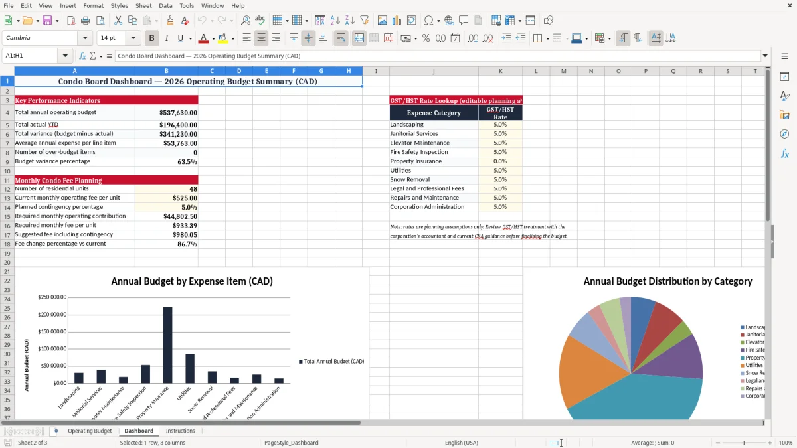Image resolution: width=797 pixels, height=448 pixels.
Task: Open Borders dropdown arrow
Action: (549, 38)
